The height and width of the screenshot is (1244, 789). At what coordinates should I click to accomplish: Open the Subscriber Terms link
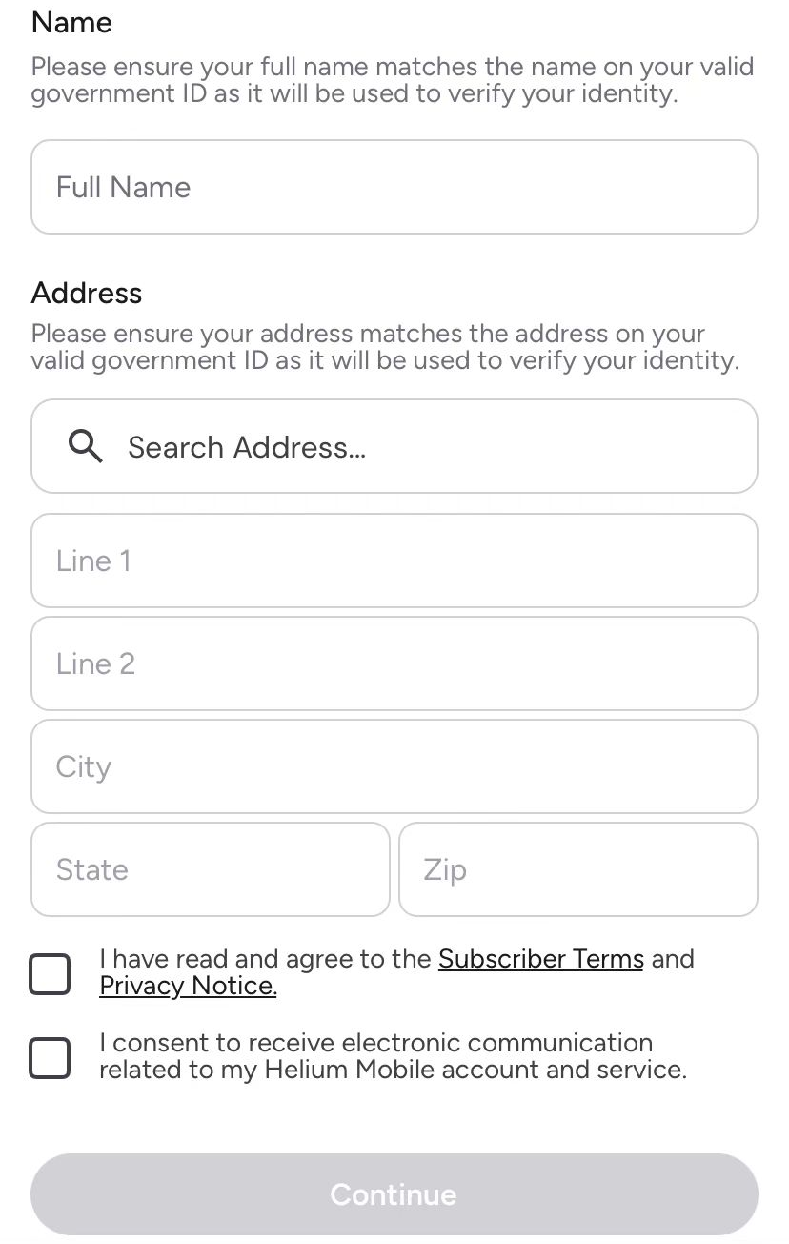click(541, 959)
